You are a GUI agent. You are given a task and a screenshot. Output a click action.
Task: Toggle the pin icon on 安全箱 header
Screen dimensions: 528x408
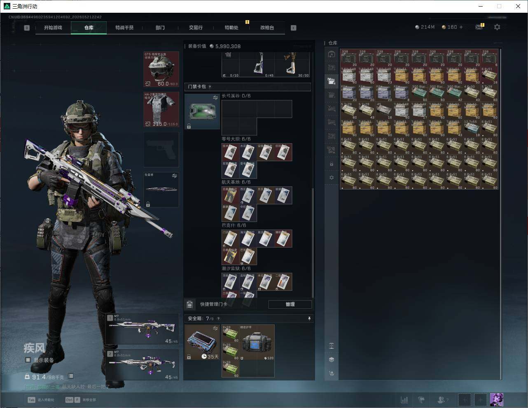click(309, 319)
